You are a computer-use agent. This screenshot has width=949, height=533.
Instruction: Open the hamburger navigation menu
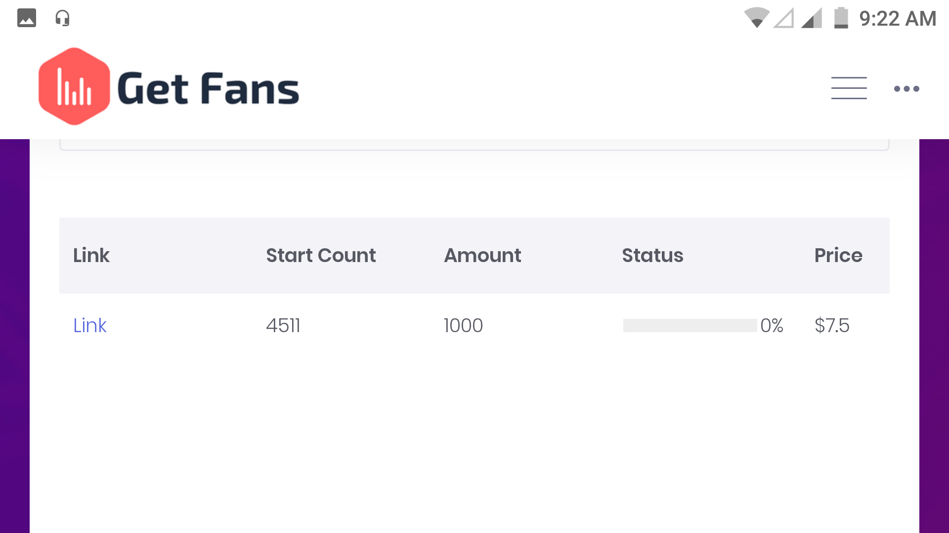[849, 88]
